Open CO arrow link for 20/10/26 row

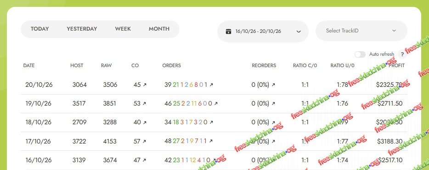pyautogui.click(x=145, y=85)
